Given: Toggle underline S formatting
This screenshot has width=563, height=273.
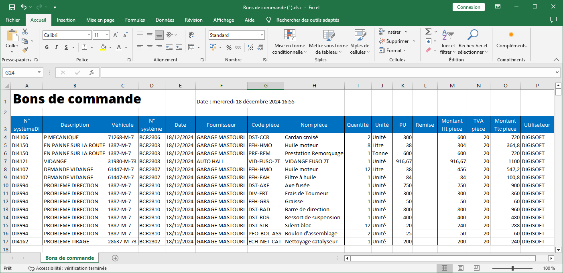Looking at the screenshot, I should click(66, 47).
